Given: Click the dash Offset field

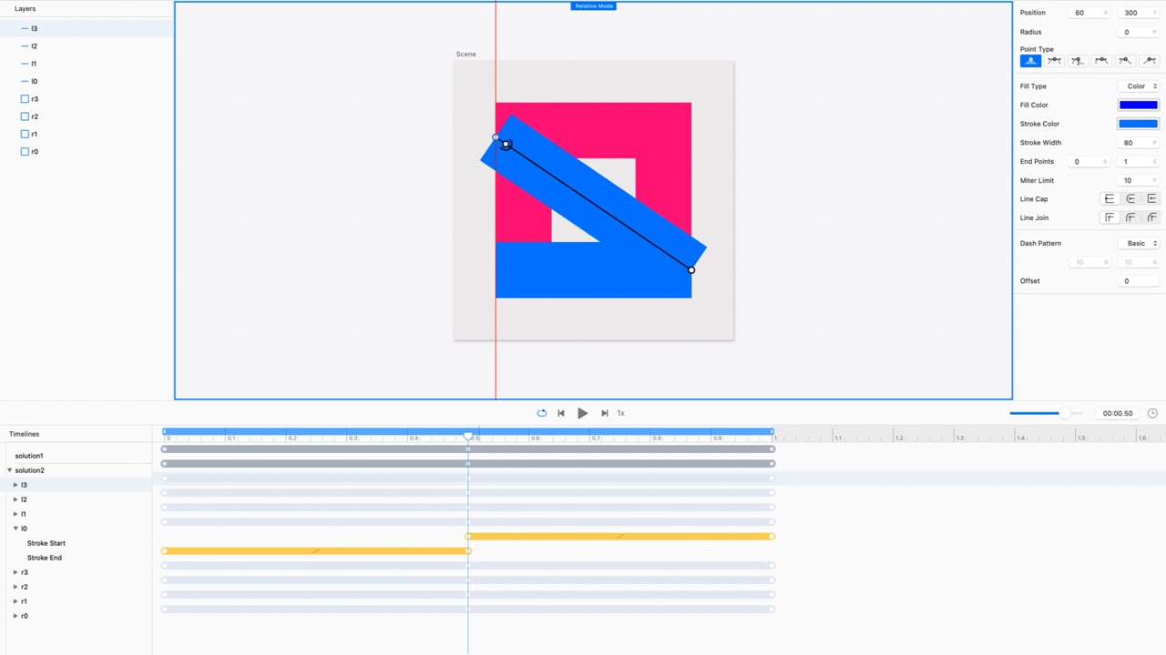Looking at the screenshot, I should pyautogui.click(x=1139, y=281).
